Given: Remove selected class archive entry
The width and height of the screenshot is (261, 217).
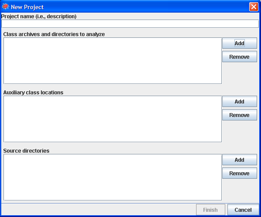Looking at the screenshot, I should pyautogui.click(x=240, y=57).
